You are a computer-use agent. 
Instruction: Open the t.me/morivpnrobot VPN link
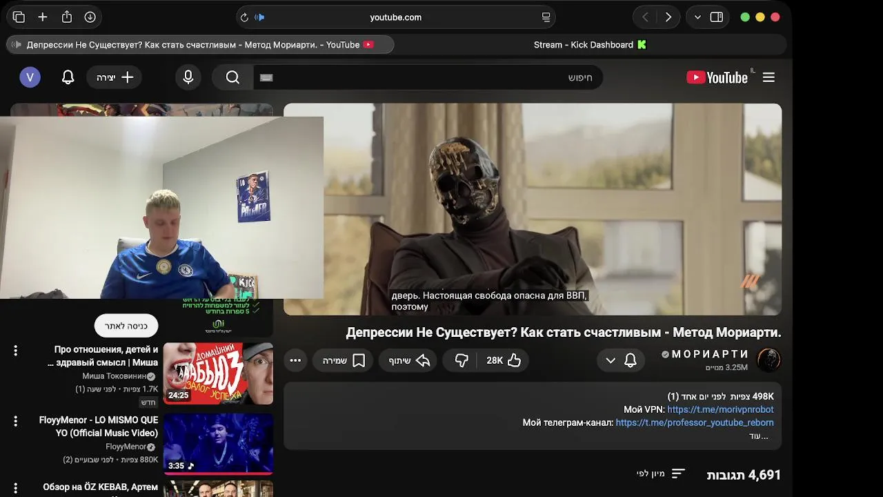pos(720,409)
